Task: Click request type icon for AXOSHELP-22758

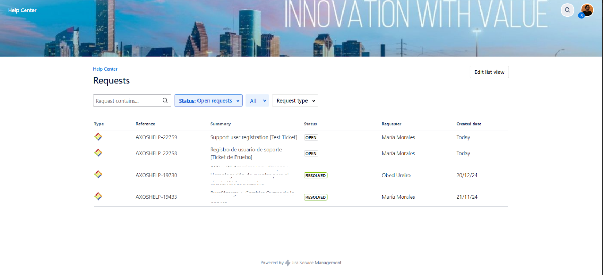Action: click(x=98, y=153)
